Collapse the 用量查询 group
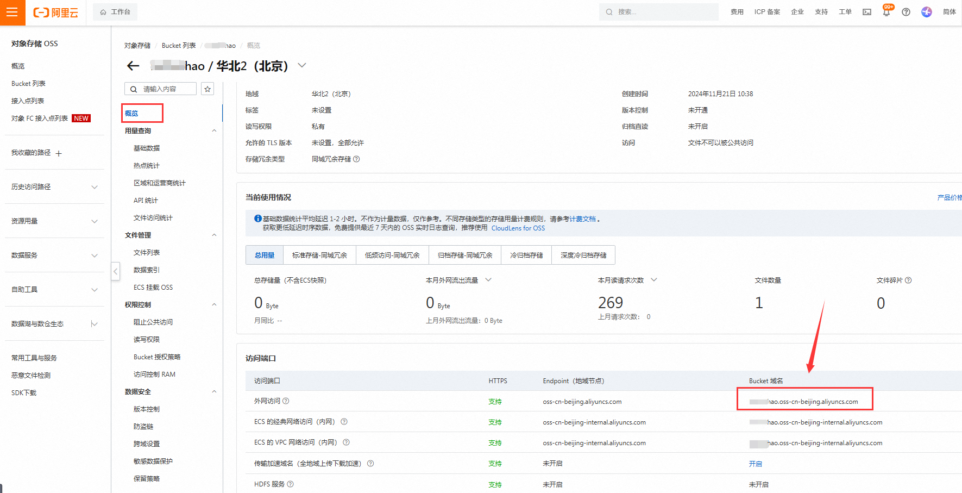The image size is (962, 493). click(x=214, y=130)
